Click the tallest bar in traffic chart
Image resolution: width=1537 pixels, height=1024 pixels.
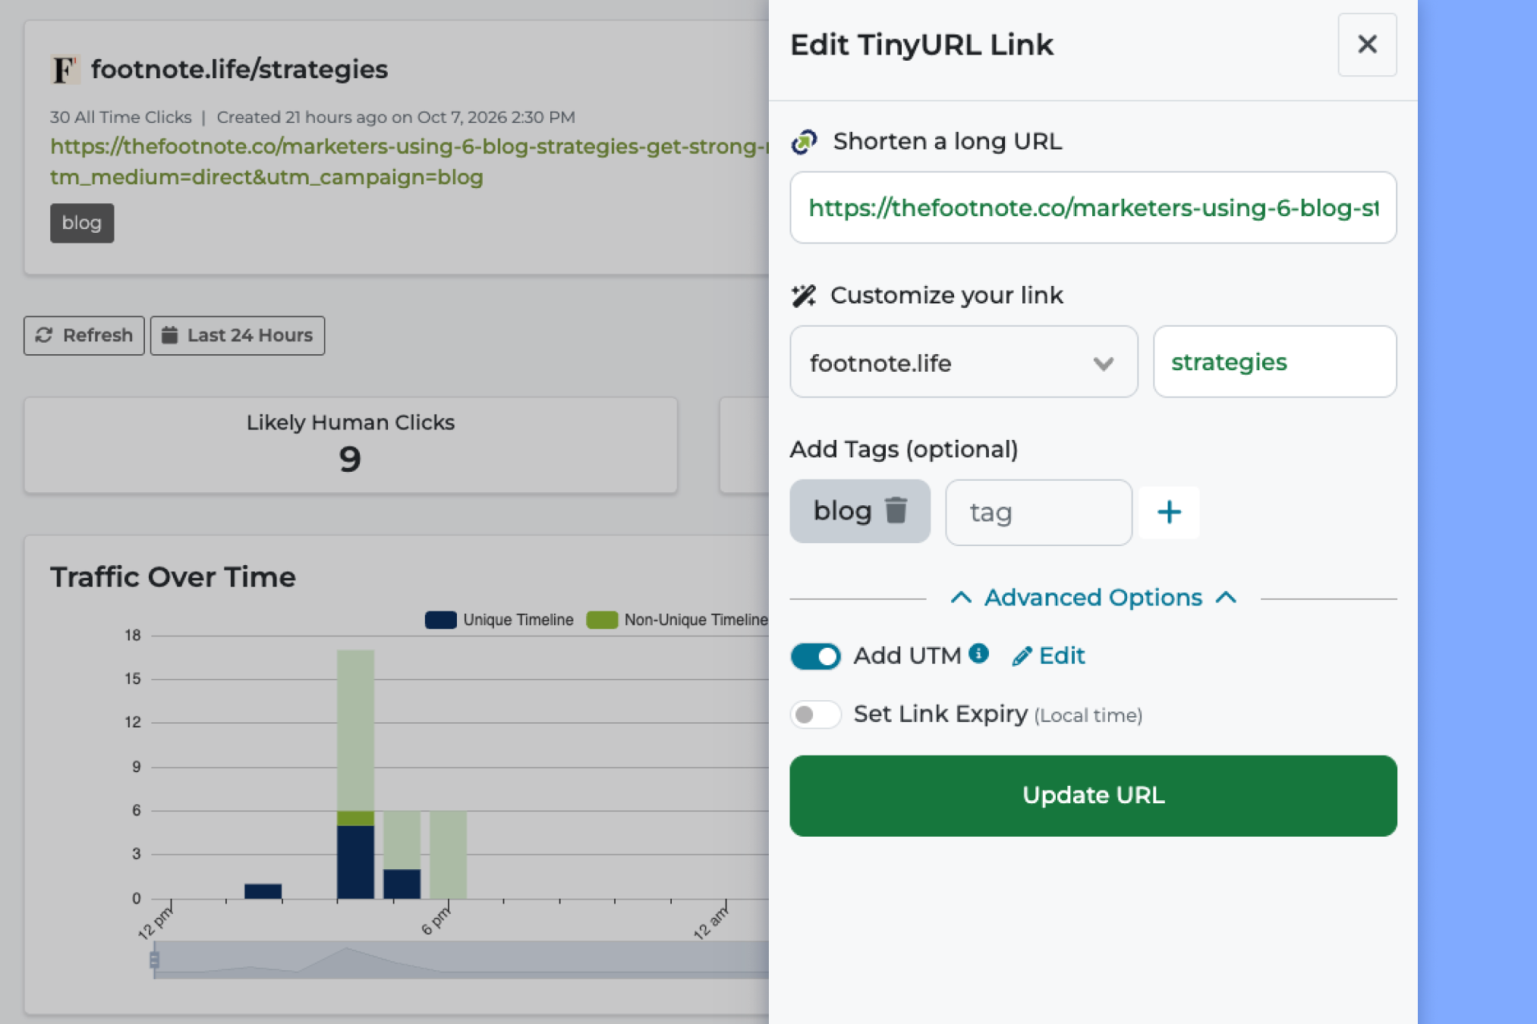coord(355,774)
